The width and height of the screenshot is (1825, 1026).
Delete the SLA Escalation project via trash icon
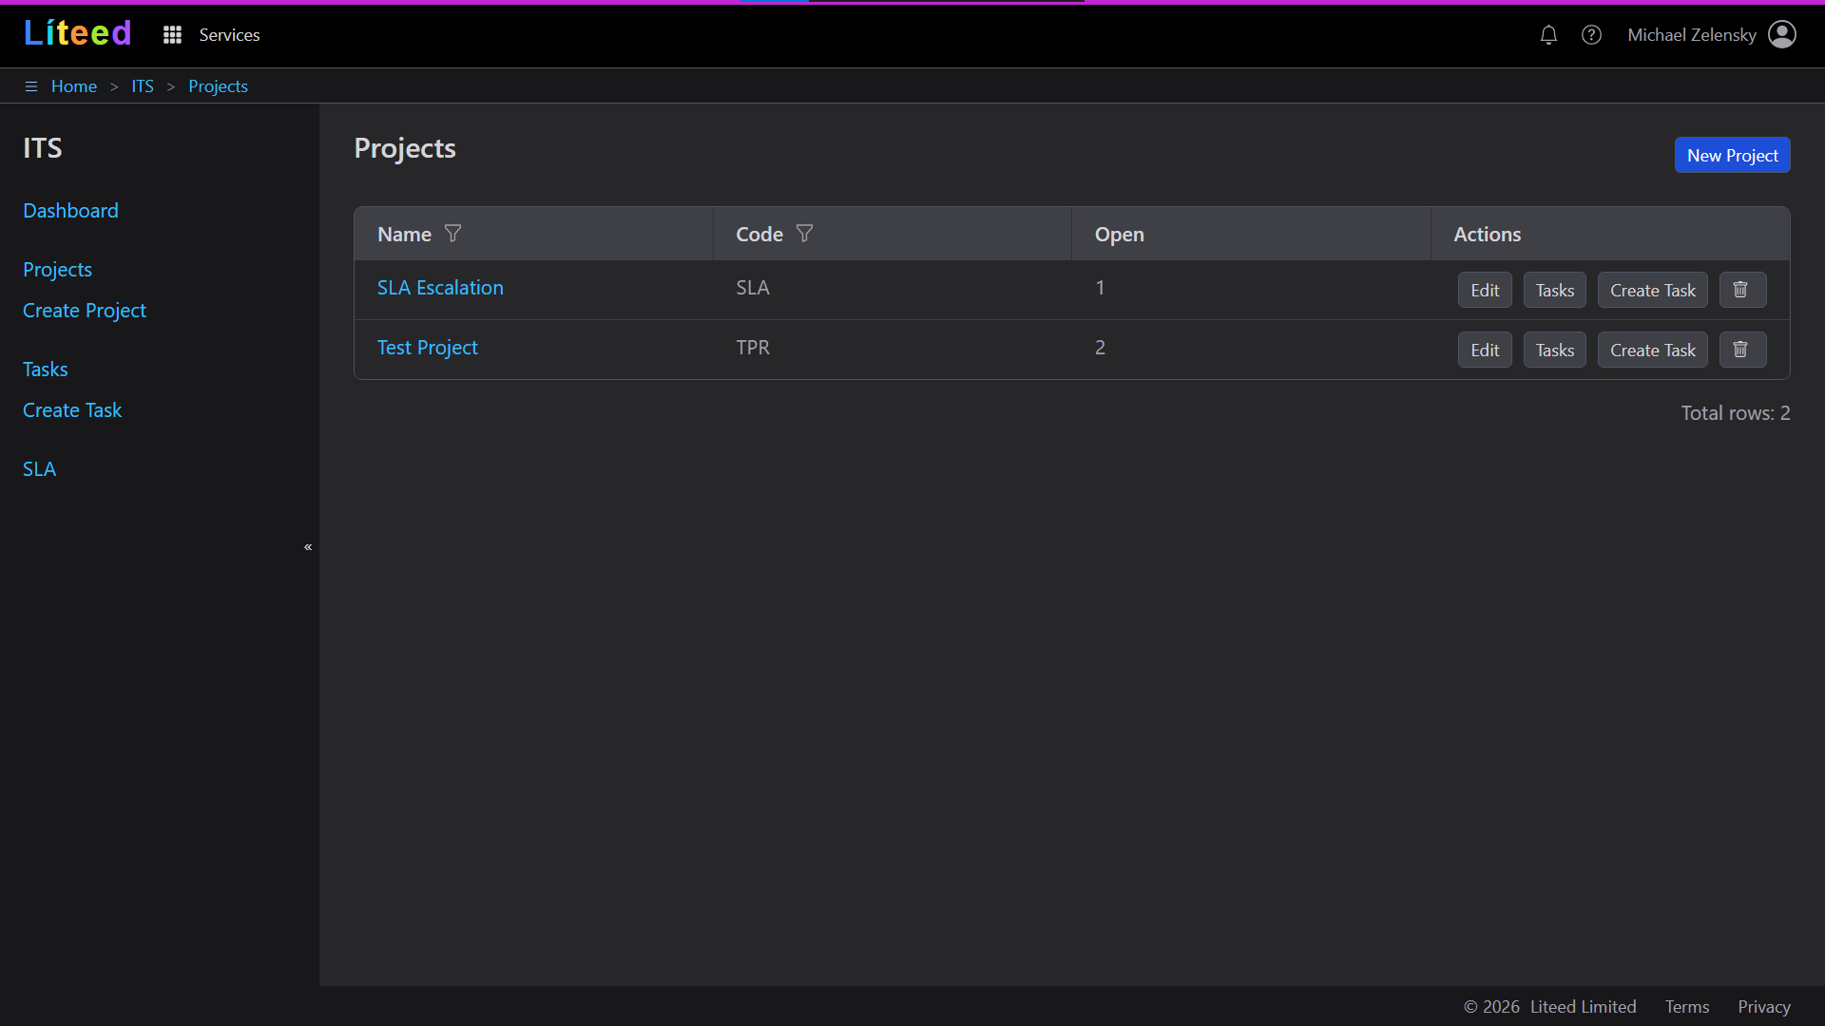tap(1741, 290)
